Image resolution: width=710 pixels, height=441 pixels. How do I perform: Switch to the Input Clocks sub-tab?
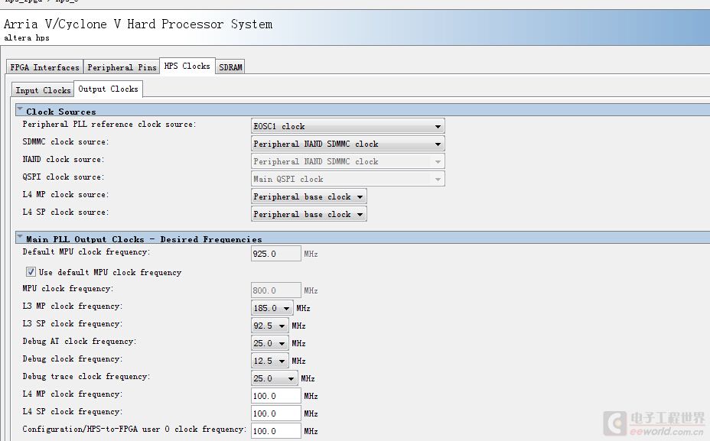43,90
